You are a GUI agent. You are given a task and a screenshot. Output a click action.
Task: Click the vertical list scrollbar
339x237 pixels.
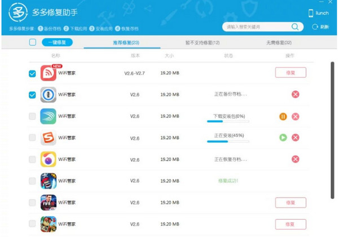[332, 130]
